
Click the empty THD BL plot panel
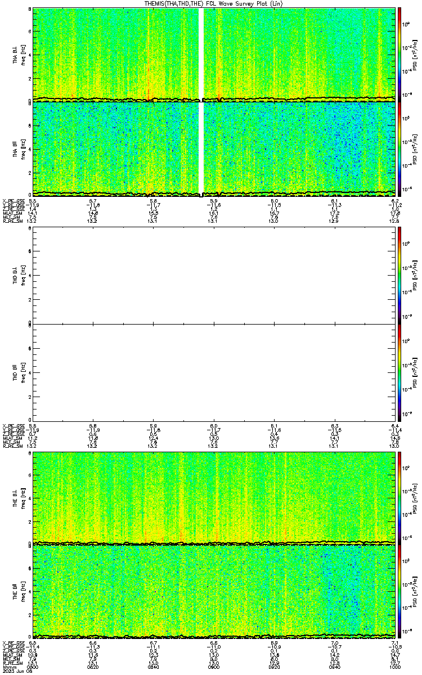pos(214,276)
